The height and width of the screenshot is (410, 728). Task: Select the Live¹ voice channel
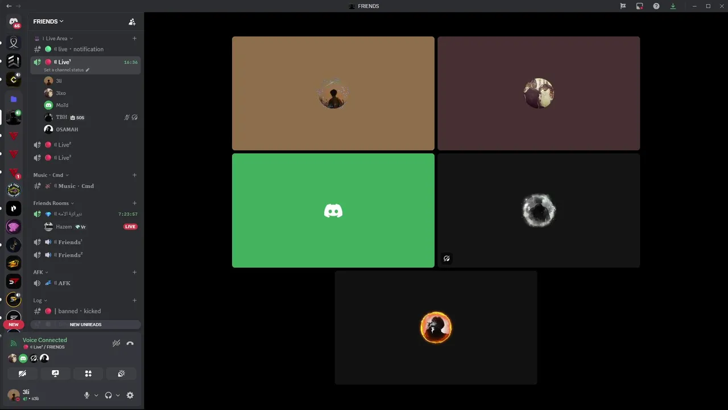click(85, 62)
